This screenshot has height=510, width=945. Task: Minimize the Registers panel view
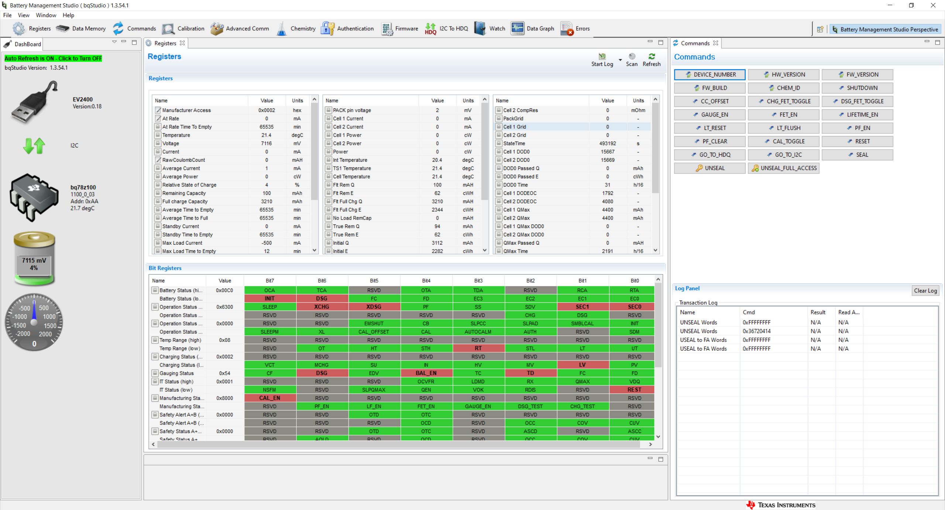[650, 42]
